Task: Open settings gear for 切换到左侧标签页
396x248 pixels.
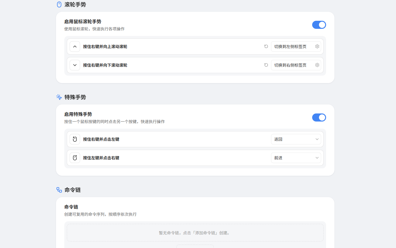Action: coord(317,46)
